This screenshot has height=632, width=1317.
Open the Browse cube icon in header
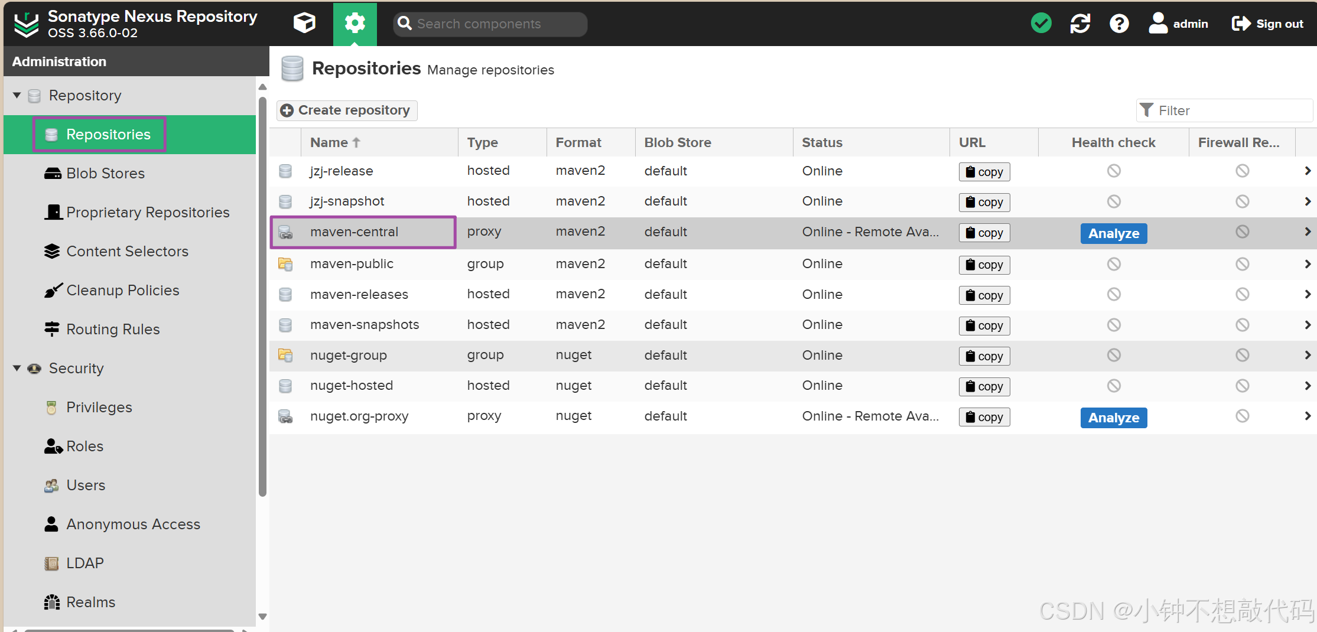(304, 24)
